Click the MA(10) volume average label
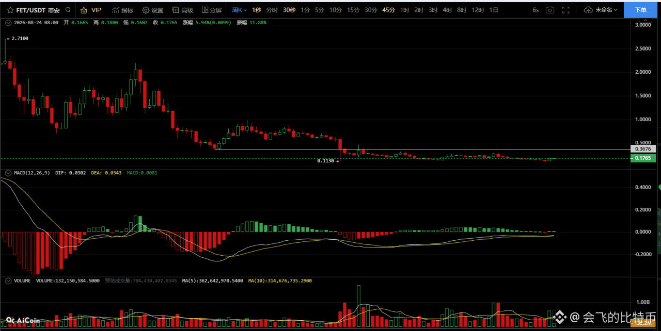Viewport: 661px width, 331px height. point(280,281)
